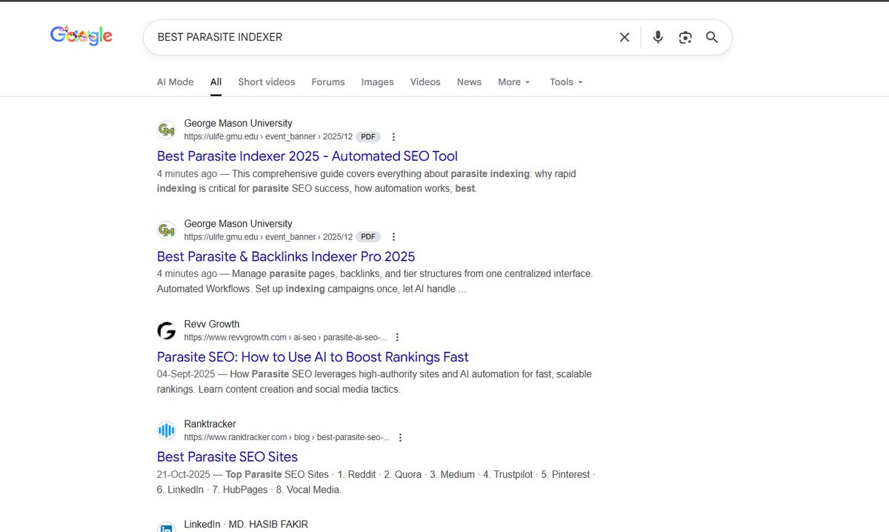
Task: Open the Videos tab
Action: click(x=425, y=82)
